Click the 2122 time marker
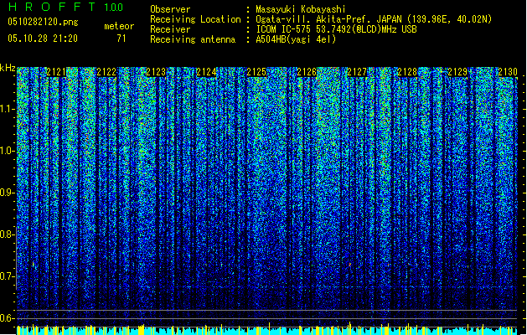Screen dimensions: 527x335 coord(106,72)
